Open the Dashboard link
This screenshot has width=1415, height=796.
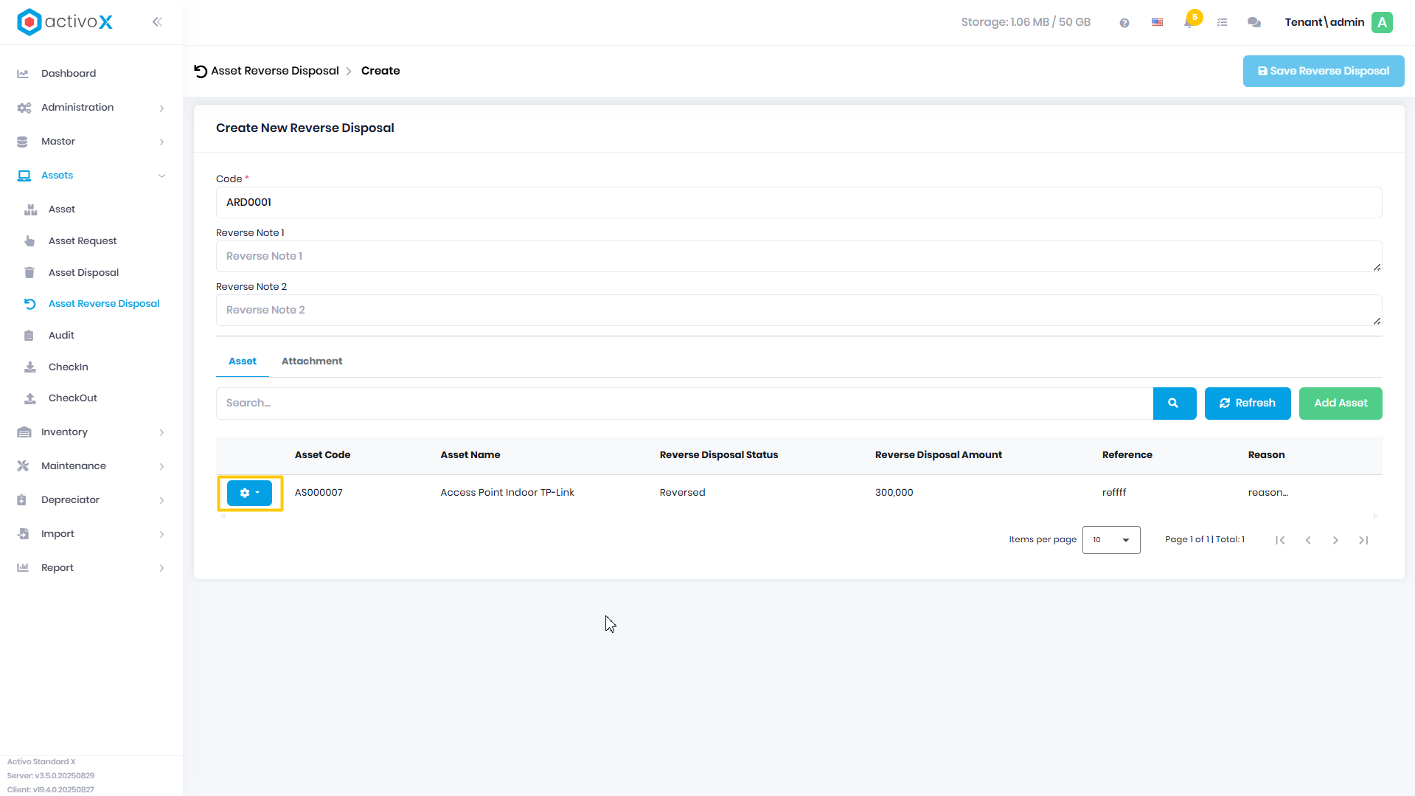pos(69,74)
